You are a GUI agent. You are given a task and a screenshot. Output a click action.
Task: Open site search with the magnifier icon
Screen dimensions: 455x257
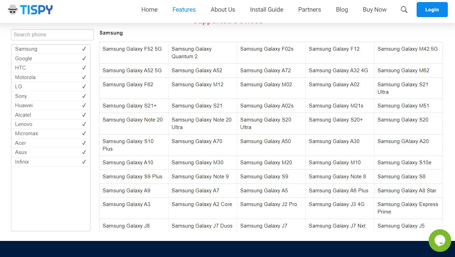404,10
